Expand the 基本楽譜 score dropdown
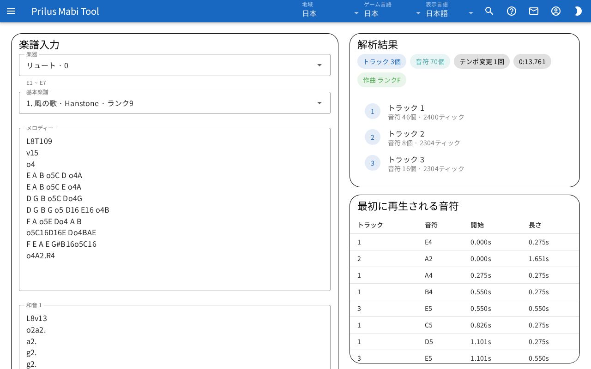Screen dimensions: 591x369 pyautogui.click(x=175, y=103)
